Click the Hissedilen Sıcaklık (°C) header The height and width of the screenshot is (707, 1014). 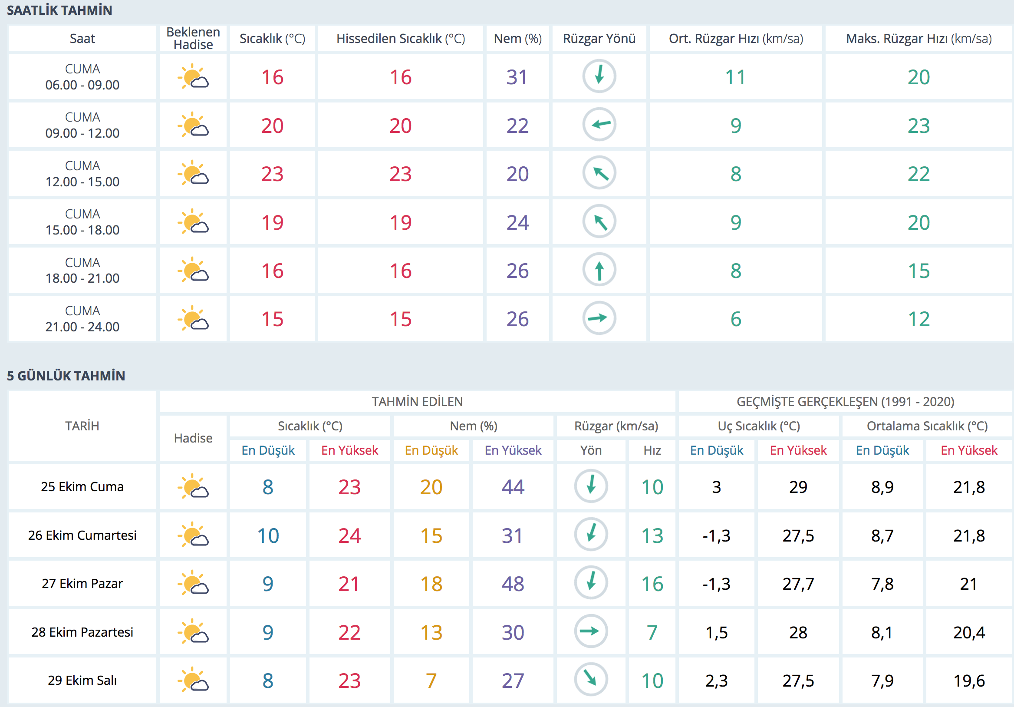[x=400, y=39]
